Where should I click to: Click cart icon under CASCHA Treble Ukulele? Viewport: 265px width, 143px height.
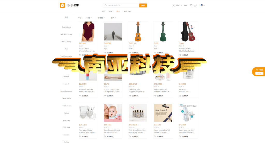(x=180, y=55)
